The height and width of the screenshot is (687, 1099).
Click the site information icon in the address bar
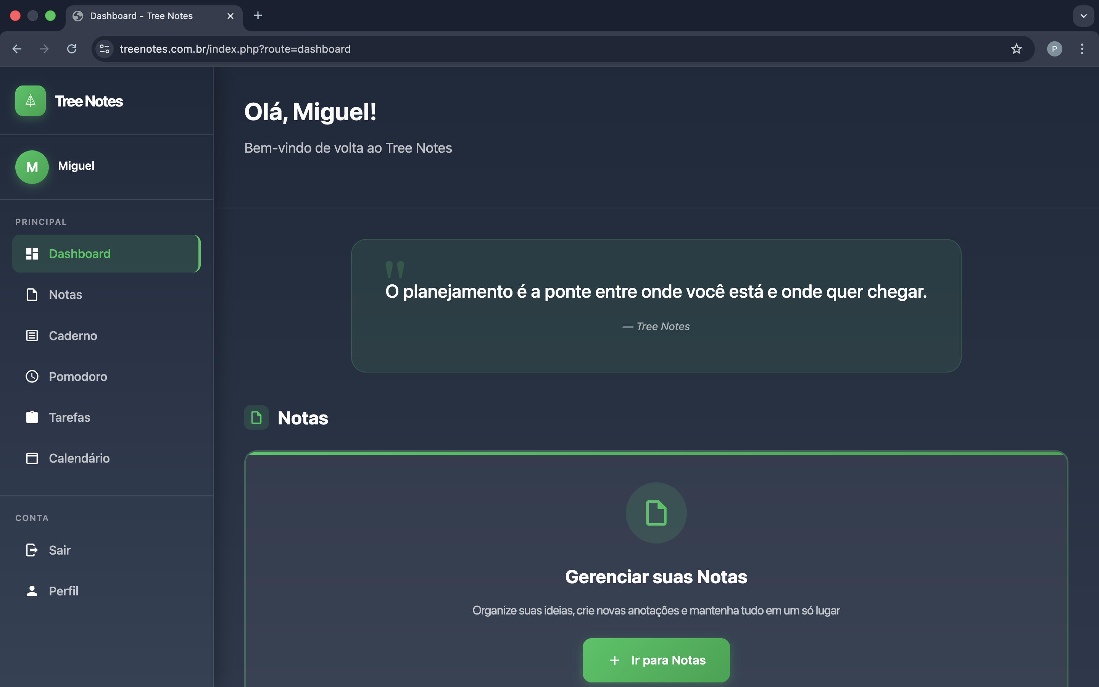[105, 48]
